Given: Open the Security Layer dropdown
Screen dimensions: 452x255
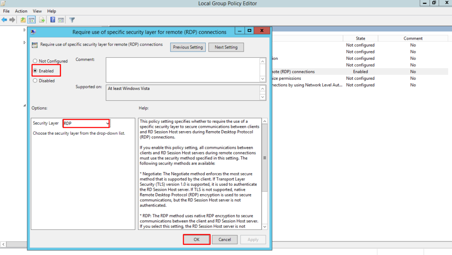Looking at the screenshot, I should (107, 124).
